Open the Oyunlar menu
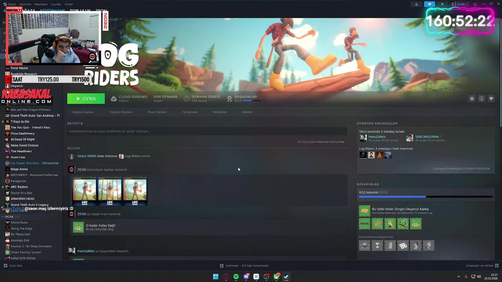502x282 pixels. 56,4
